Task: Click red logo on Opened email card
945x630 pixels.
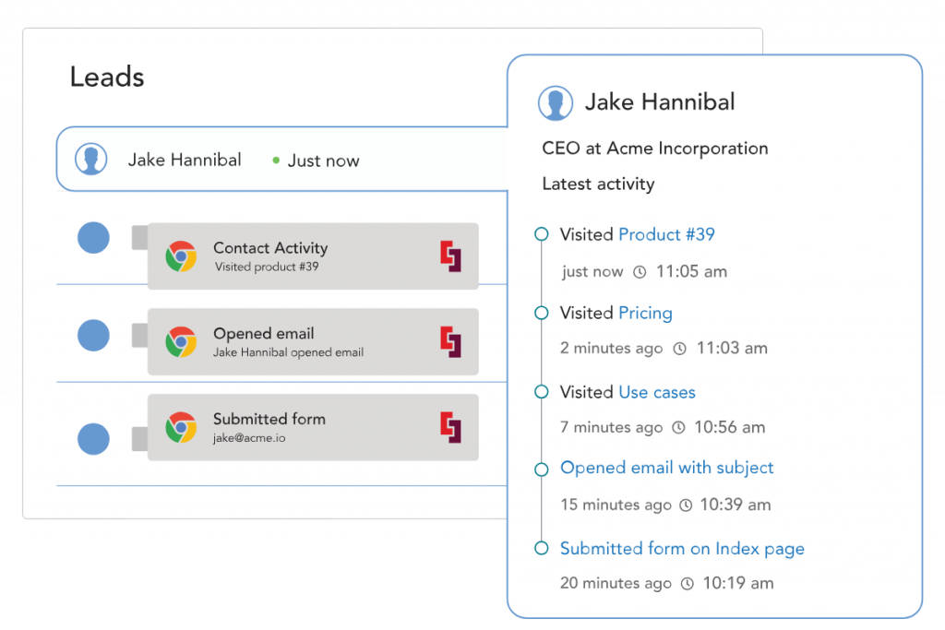Action: 450,342
